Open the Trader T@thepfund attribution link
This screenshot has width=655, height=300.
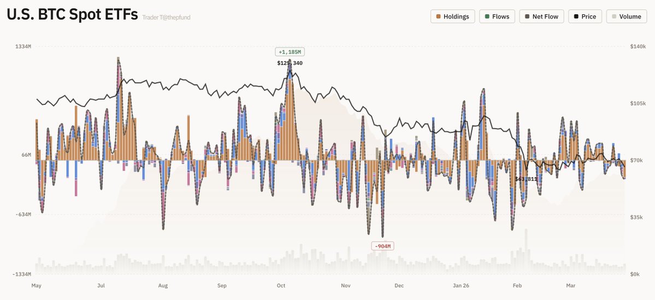pyautogui.click(x=166, y=17)
